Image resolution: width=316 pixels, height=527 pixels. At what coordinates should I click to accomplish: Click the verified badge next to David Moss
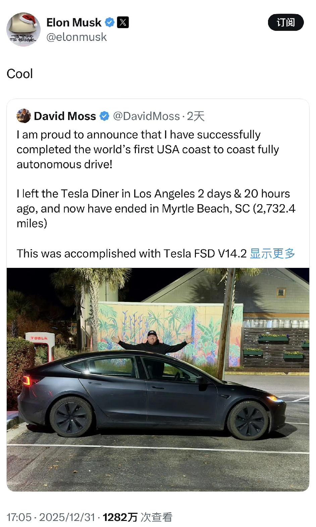click(x=104, y=116)
